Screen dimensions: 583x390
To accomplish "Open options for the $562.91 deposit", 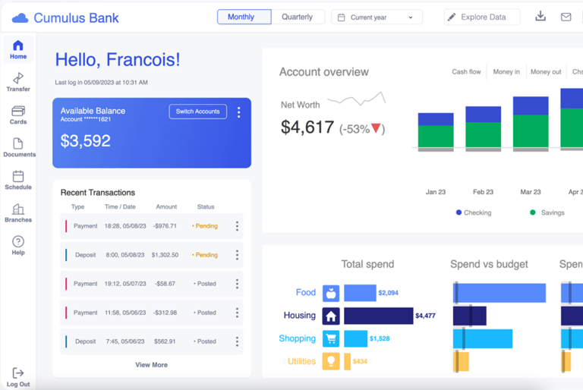I will point(237,341).
